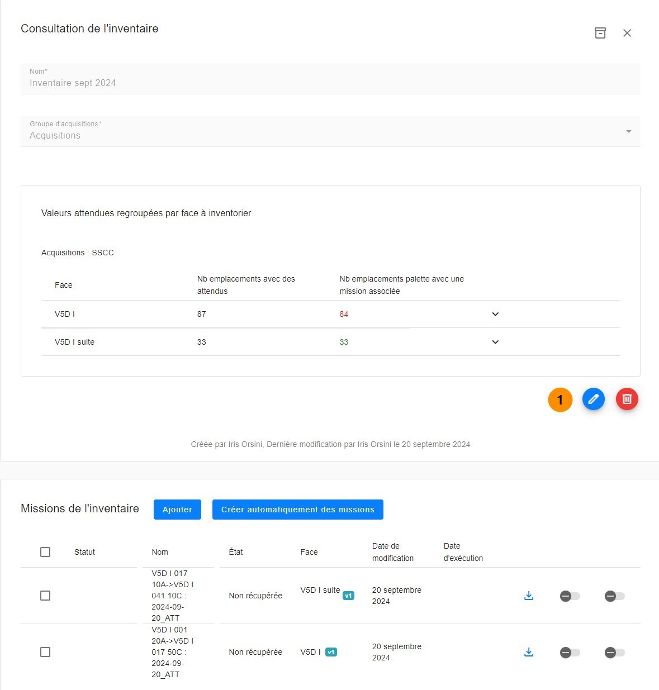Check the select-all missions header checkbox

[45, 552]
